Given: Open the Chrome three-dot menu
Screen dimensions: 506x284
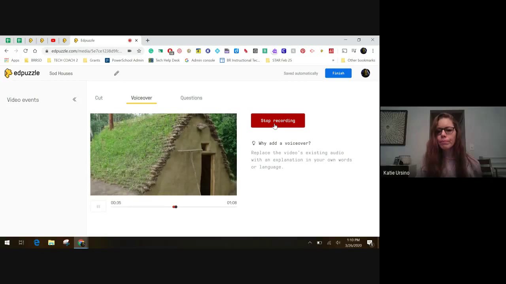Looking at the screenshot, I should pyautogui.click(x=373, y=51).
